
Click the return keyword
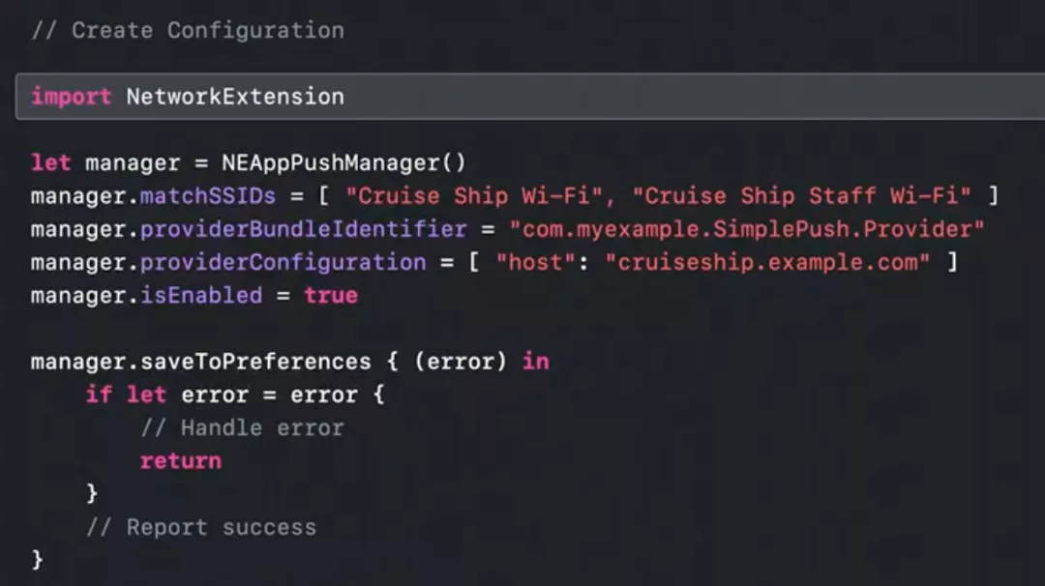click(180, 461)
